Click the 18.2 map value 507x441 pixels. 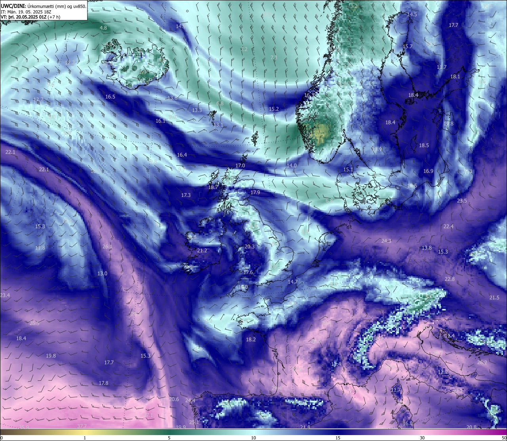point(251,340)
